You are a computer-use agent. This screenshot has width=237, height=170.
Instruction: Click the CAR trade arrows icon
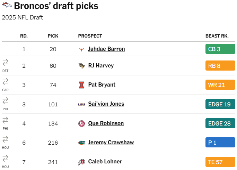[5, 82]
